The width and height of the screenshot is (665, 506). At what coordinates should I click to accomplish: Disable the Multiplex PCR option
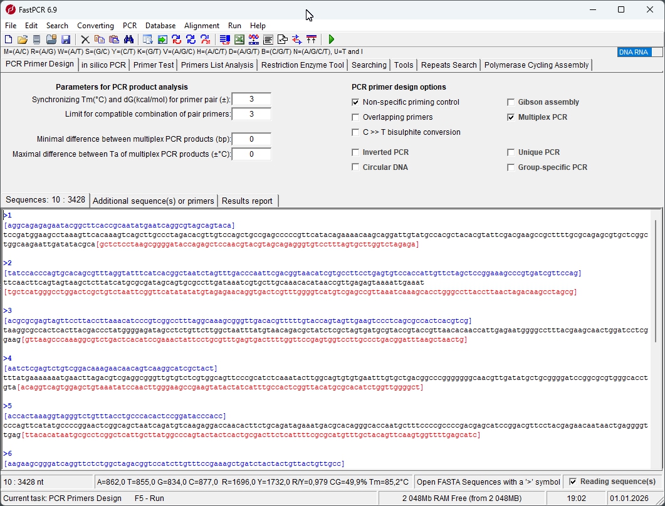(511, 117)
